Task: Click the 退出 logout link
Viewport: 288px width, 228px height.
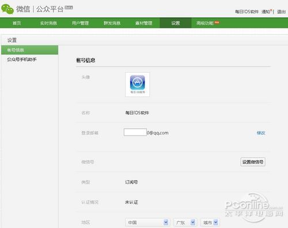Action: 281,12
